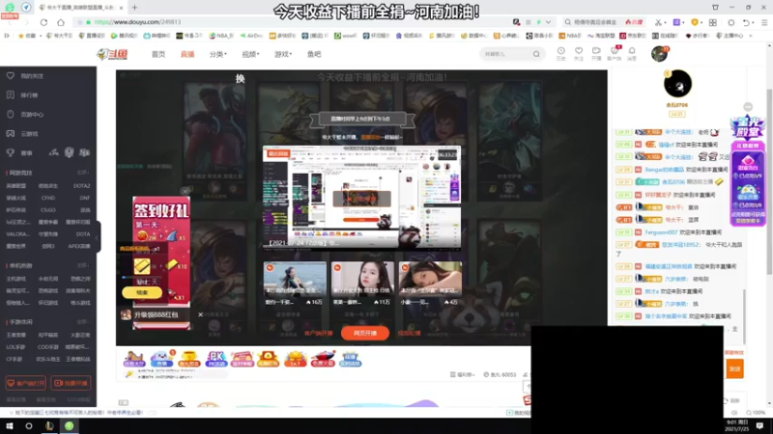Click the 开播 start-stream icon in header

[596, 53]
